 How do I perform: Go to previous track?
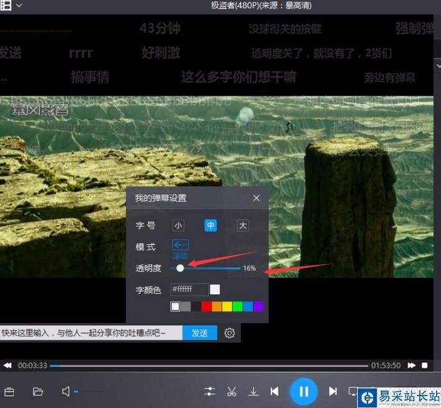pos(275,391)
